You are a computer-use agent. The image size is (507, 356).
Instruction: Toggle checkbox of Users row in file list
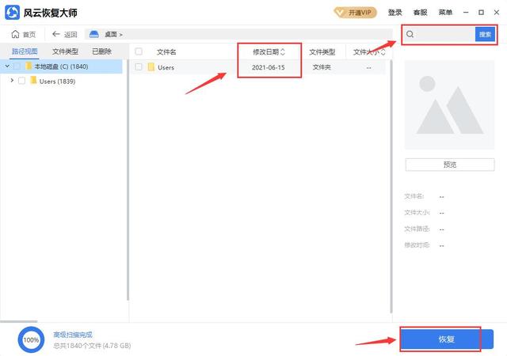coord(139,67)
